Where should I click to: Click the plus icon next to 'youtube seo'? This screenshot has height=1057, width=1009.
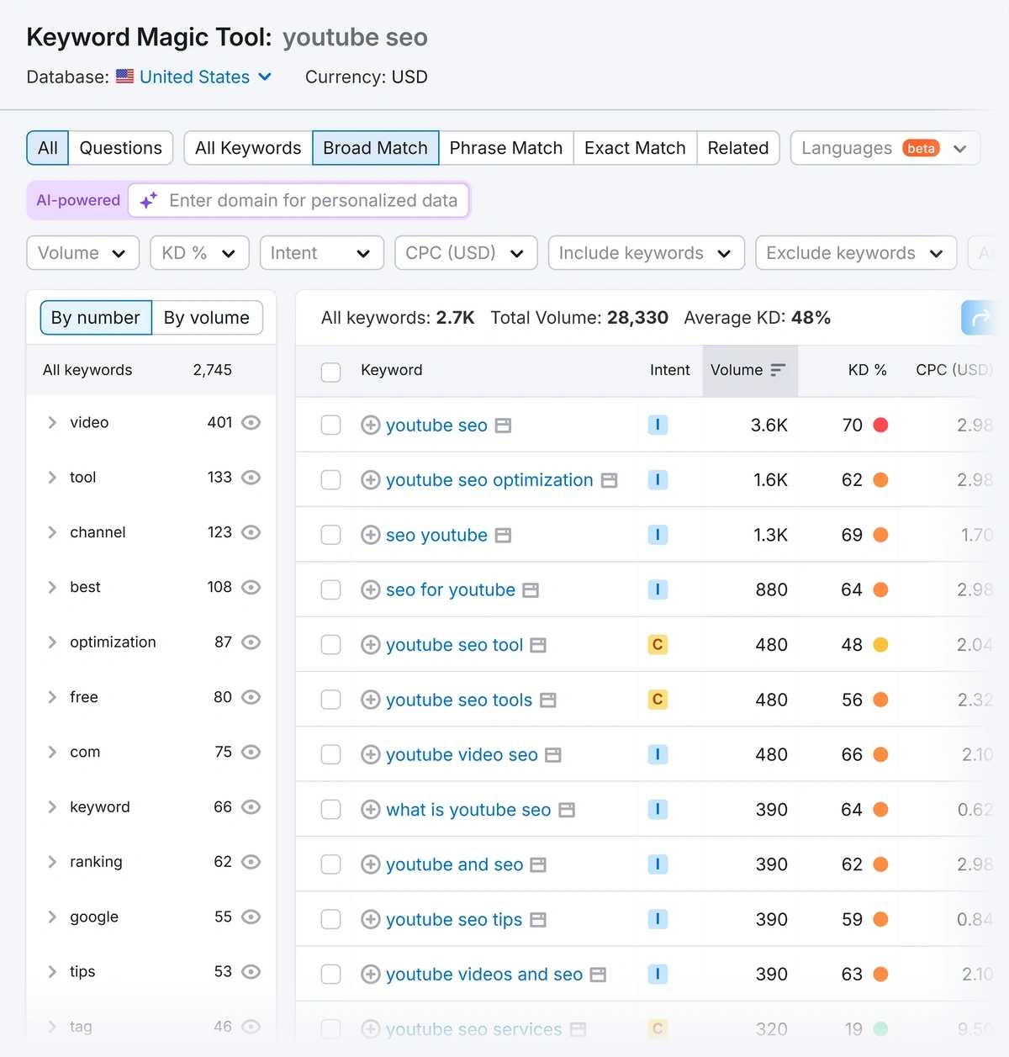(370, 425)
